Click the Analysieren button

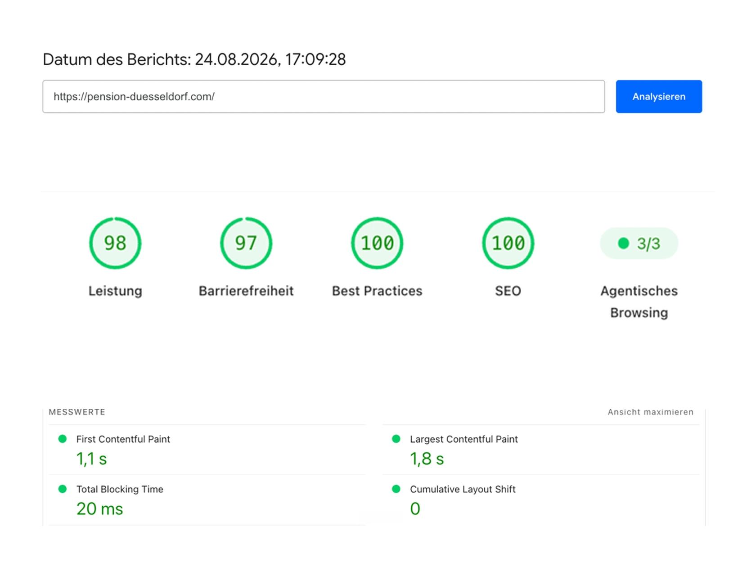point(659,97)
